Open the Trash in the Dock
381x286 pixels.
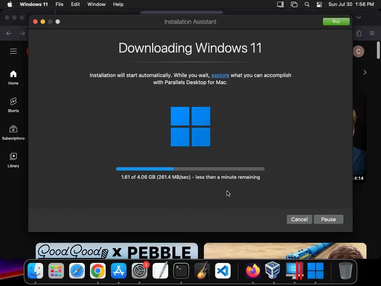tap(346, 271)
